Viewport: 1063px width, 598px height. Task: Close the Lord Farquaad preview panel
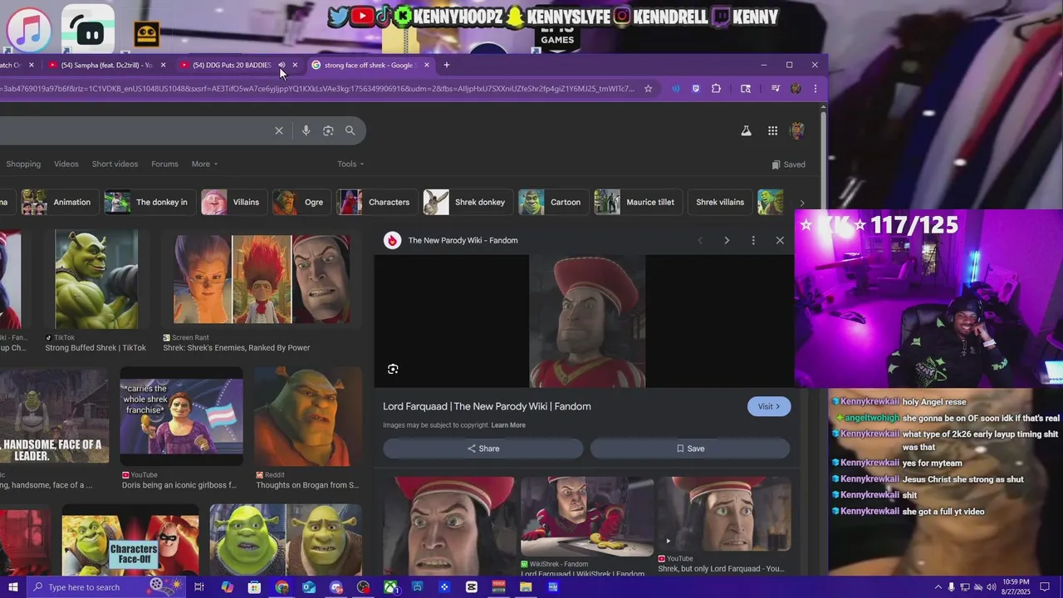(x=780, y=240)
